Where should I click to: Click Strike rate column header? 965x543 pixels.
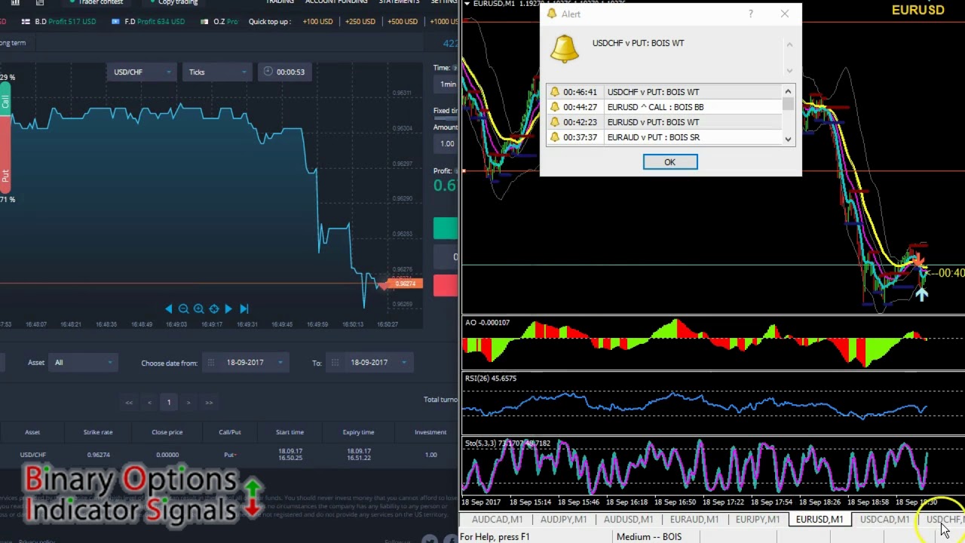pos(98,432)
